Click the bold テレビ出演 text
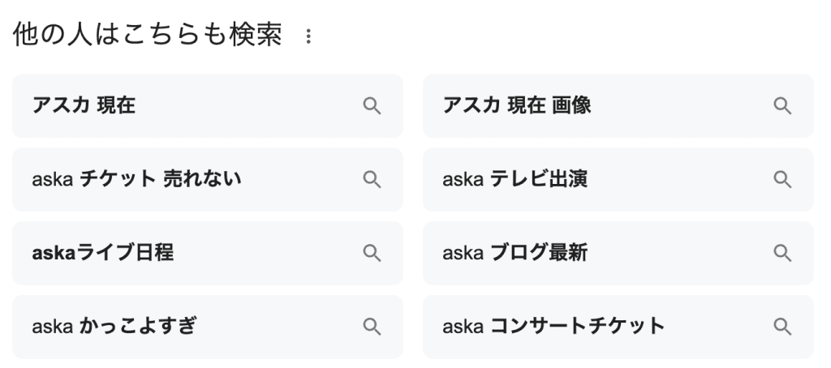This screenshot has width=831, height=368. point(539,180)
